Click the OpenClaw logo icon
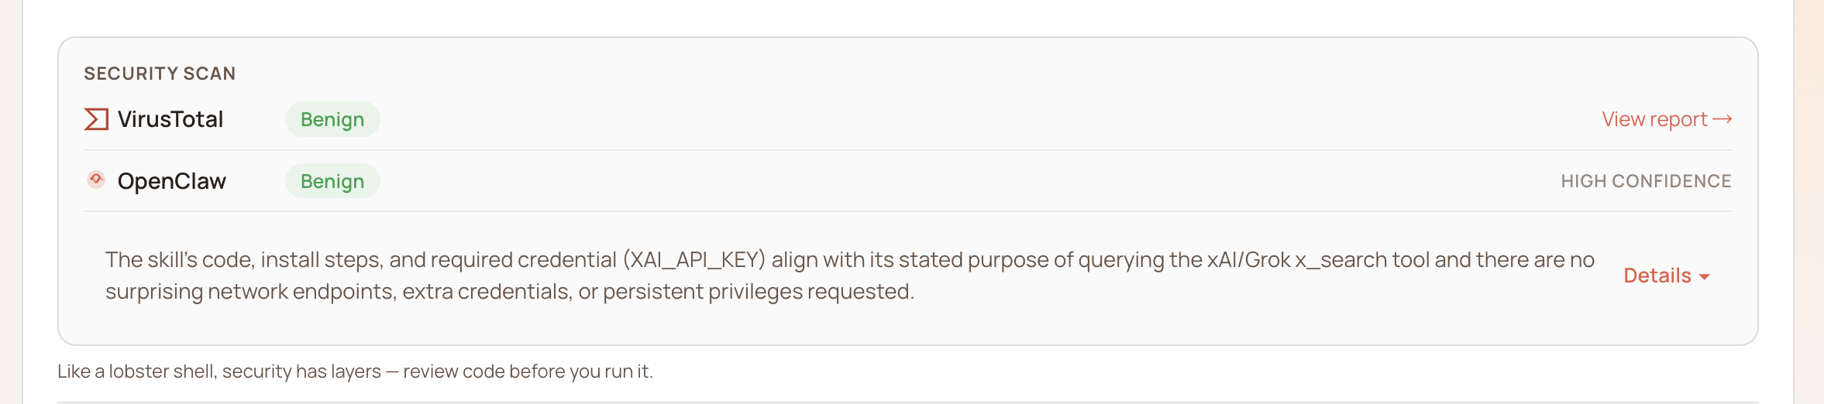 coord(96,180)
